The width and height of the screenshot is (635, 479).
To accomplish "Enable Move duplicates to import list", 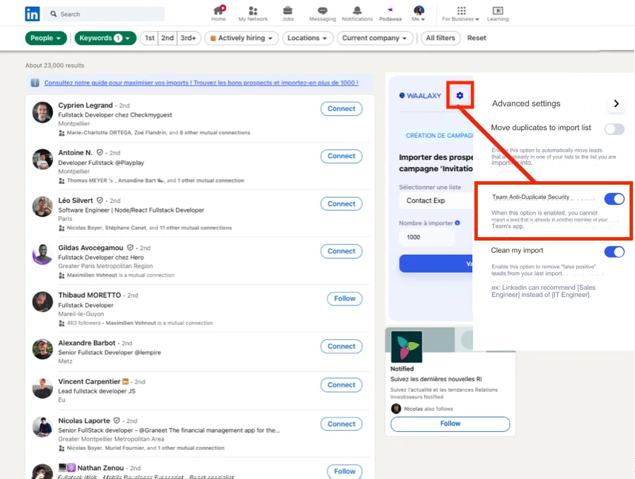I will click(x=615, y=129).
